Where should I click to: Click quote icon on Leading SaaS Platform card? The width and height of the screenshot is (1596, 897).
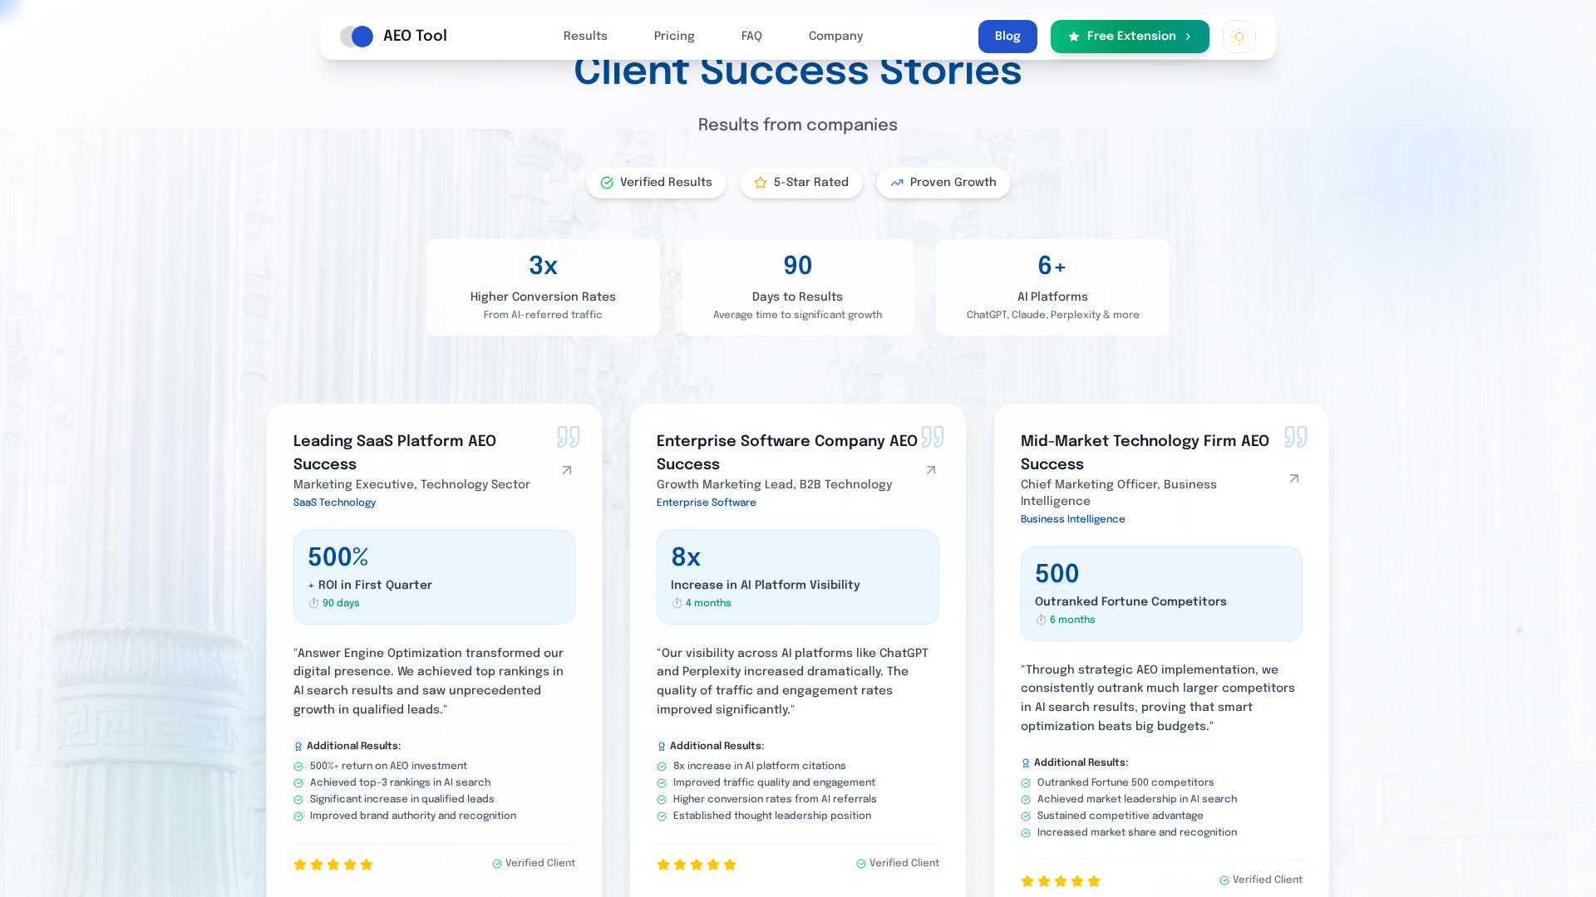coord(569,436)
